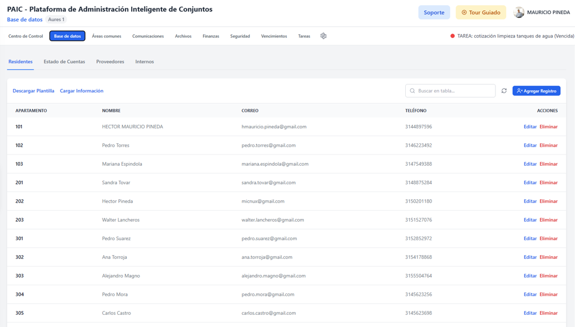Image resolution: width=575 pixels, height=327 pixels.
Task: Navigate to Centro de Control
Action: [x=26, y=36]
